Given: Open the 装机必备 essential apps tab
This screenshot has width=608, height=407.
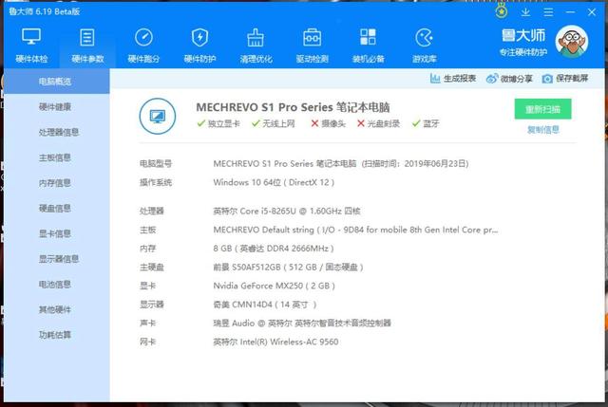Looking at the screenshot, I should click(368, 46).
